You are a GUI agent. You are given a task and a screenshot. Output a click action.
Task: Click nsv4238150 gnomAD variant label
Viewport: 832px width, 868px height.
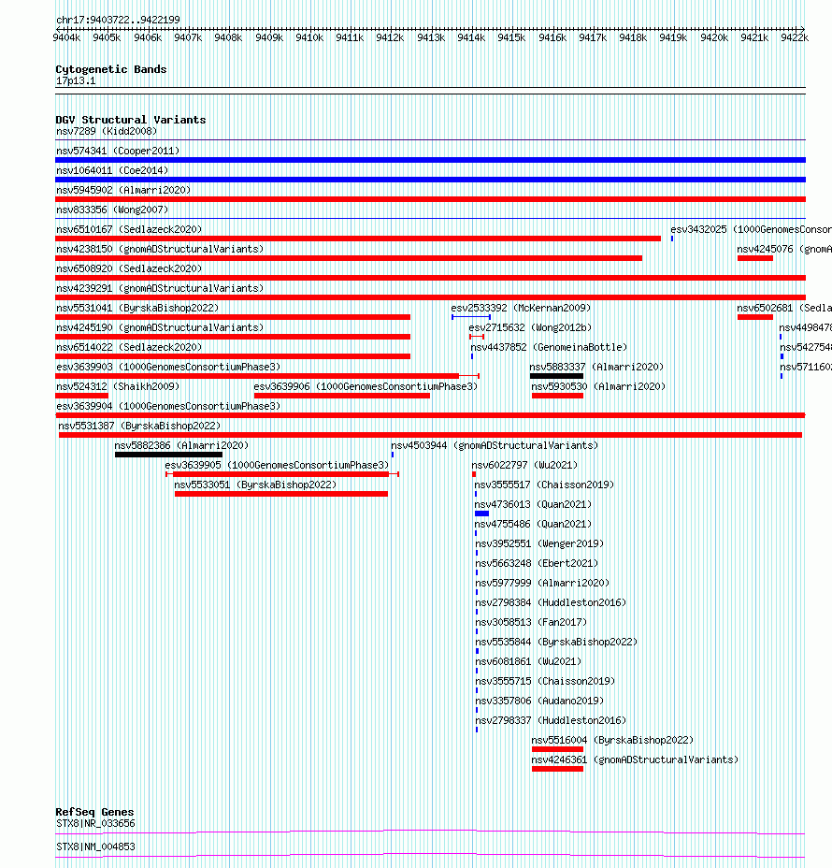pyautogui.click(x=160, y=249)
